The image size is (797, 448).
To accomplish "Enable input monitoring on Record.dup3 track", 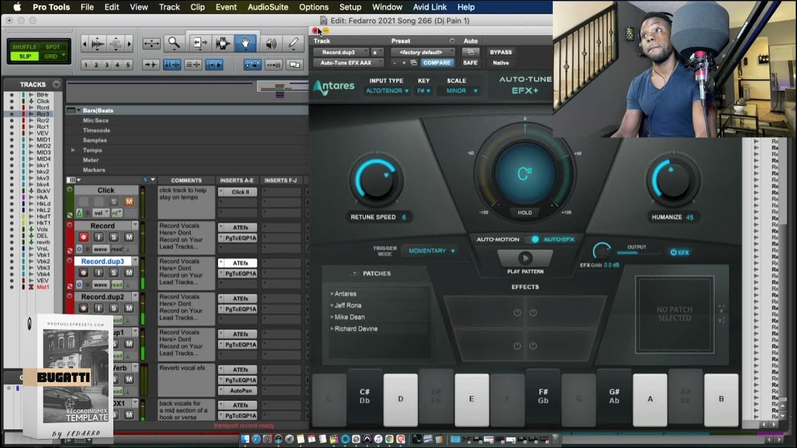I will point(98,273).
